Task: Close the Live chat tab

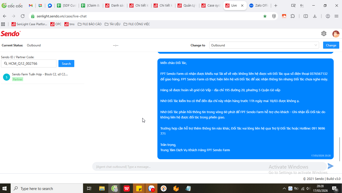Action: 242,6
